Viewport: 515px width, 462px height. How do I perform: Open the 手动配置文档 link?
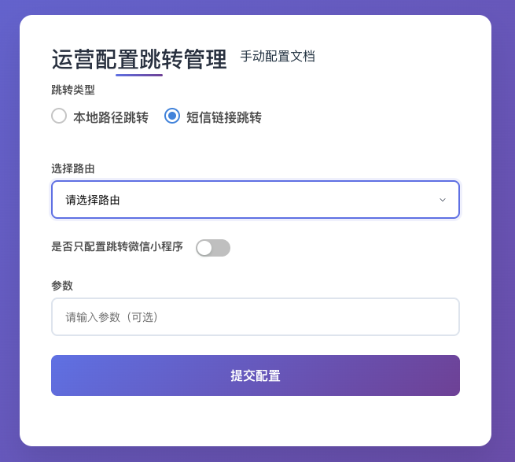click(x=277, y=57)
